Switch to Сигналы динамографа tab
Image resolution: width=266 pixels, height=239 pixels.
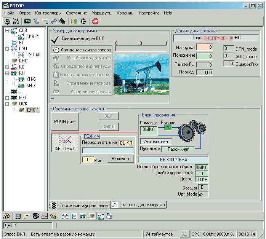139,205
